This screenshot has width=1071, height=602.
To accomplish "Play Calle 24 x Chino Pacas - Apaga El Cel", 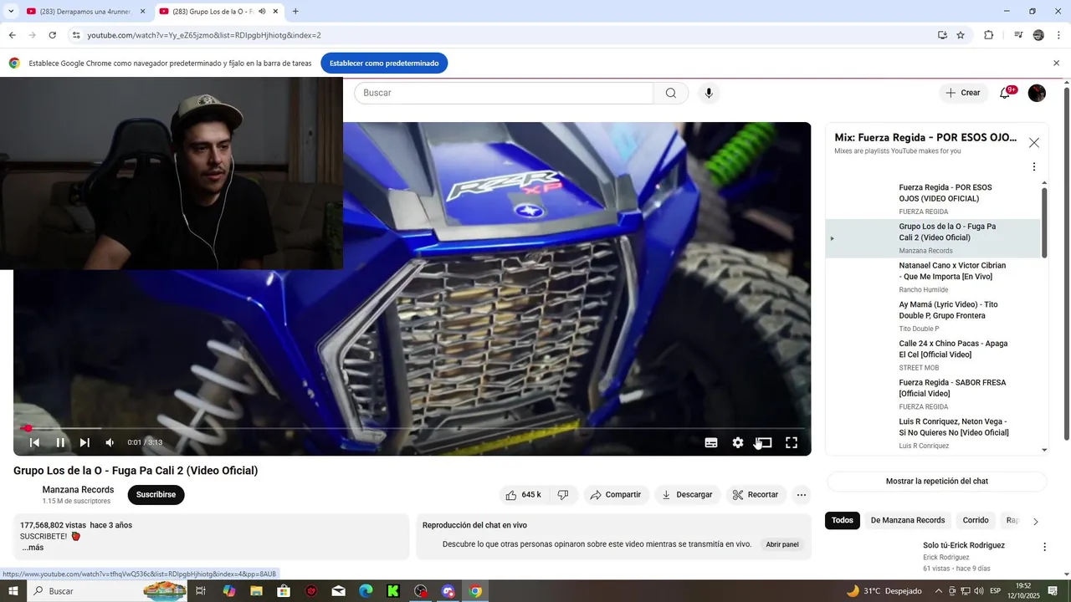I will [x=933, y=355].
